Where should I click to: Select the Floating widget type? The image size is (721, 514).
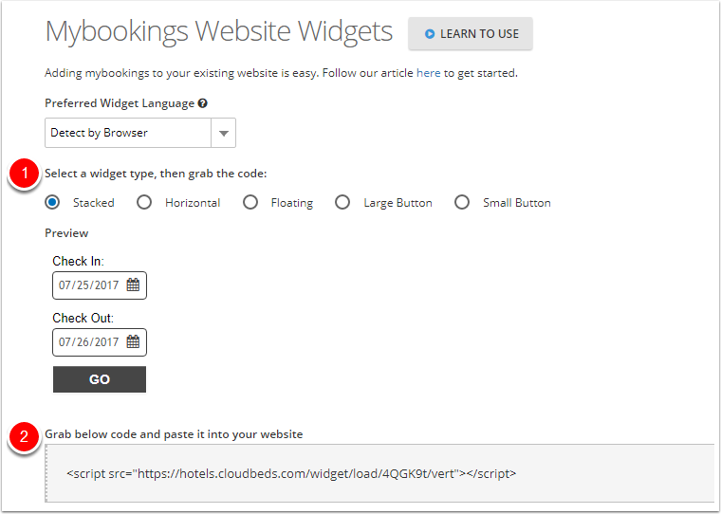click(250, 202)
